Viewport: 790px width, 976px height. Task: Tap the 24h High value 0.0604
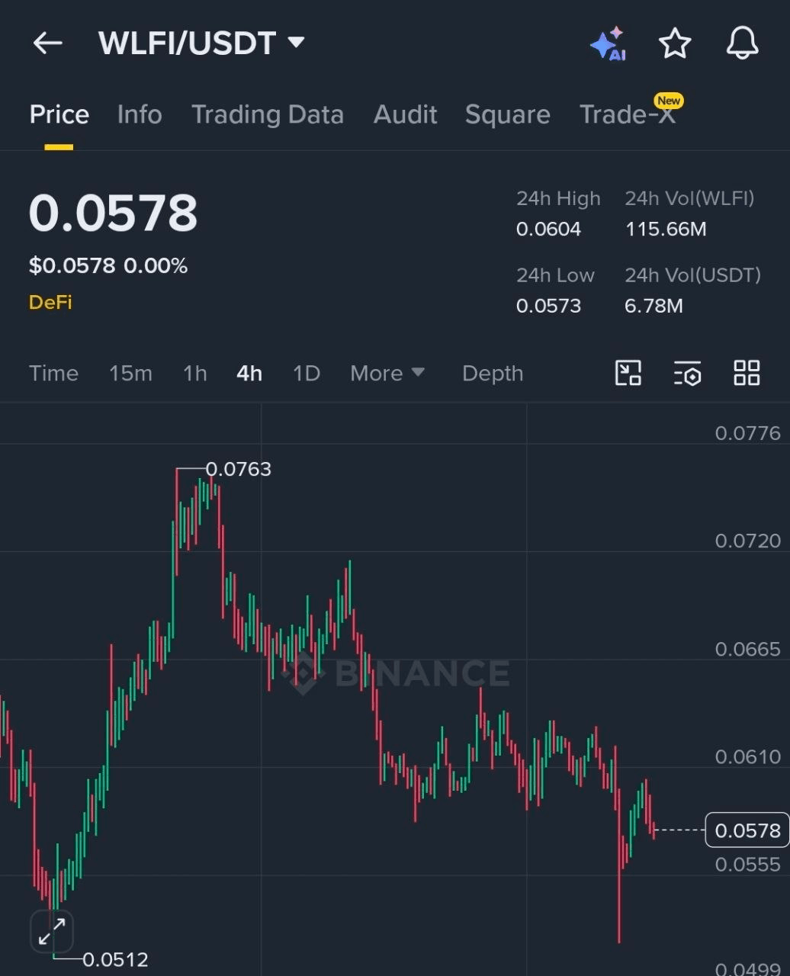click(548, 229)
